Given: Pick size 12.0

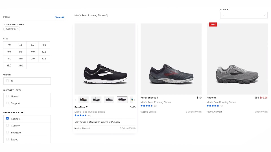Looking at the screenshot, I should [32, 59].
